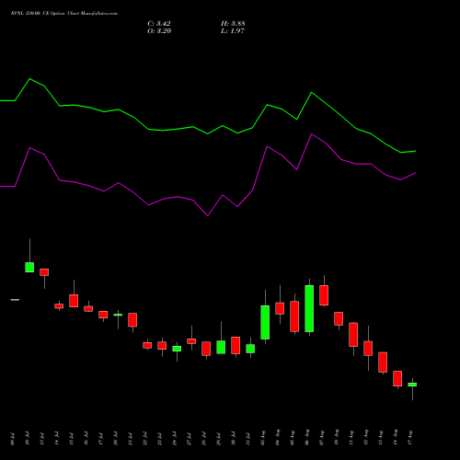Click the last small green candle above 17 Aug
This screenshot has width=460, height=460.
[412, 385]
